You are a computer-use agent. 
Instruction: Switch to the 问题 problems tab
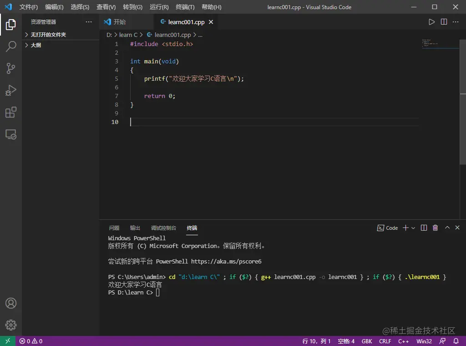[x=114, y=228]
